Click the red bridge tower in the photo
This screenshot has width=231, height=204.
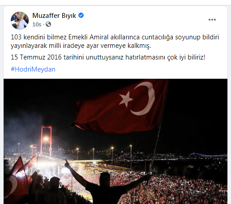click(x=46, y=140)
